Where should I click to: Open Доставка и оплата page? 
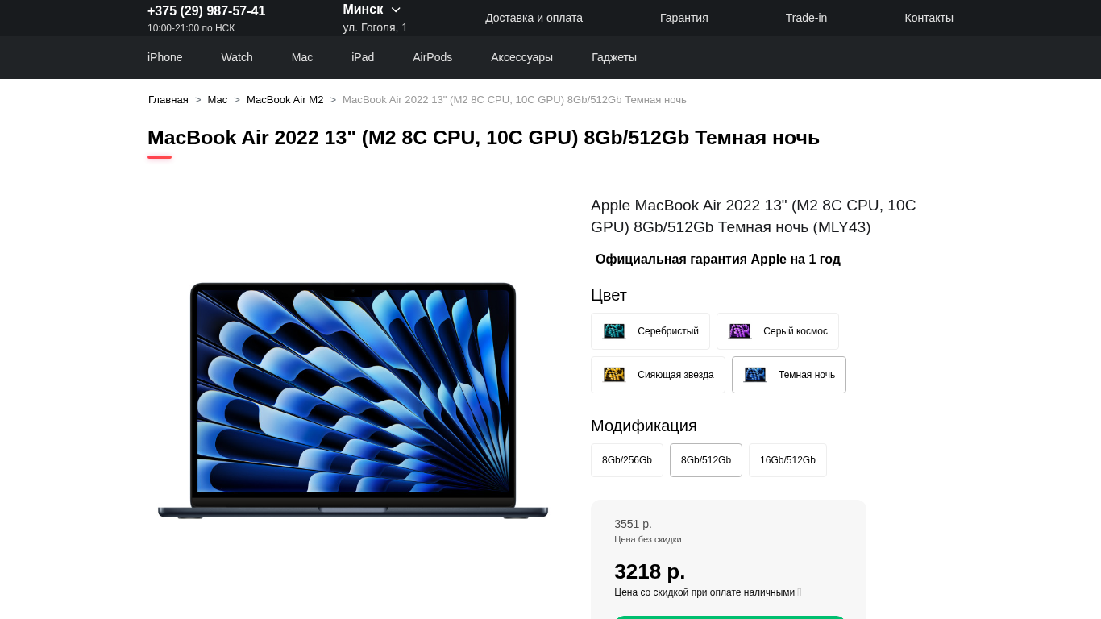(x=534, y=18)
